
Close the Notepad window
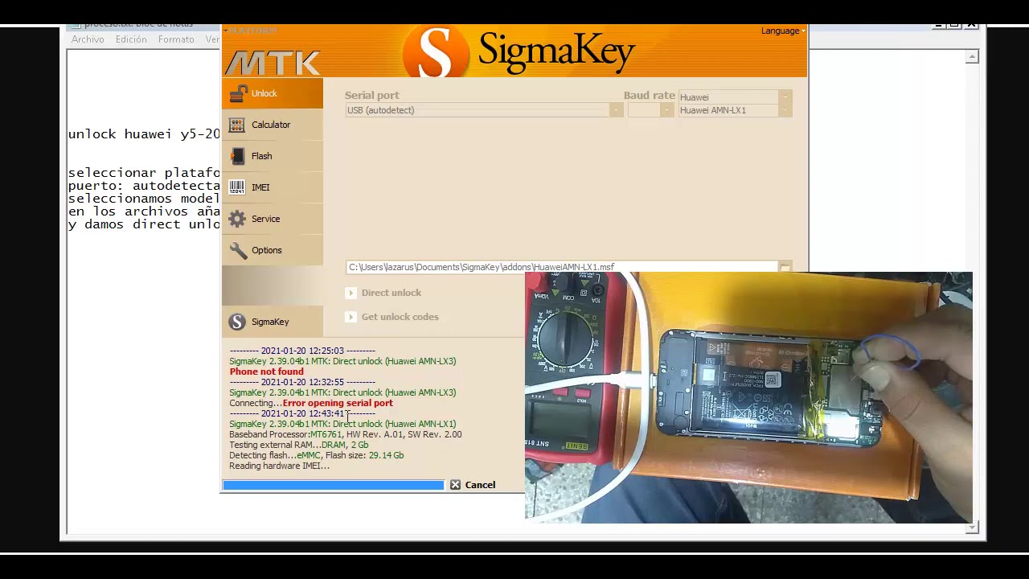(972, 25)
